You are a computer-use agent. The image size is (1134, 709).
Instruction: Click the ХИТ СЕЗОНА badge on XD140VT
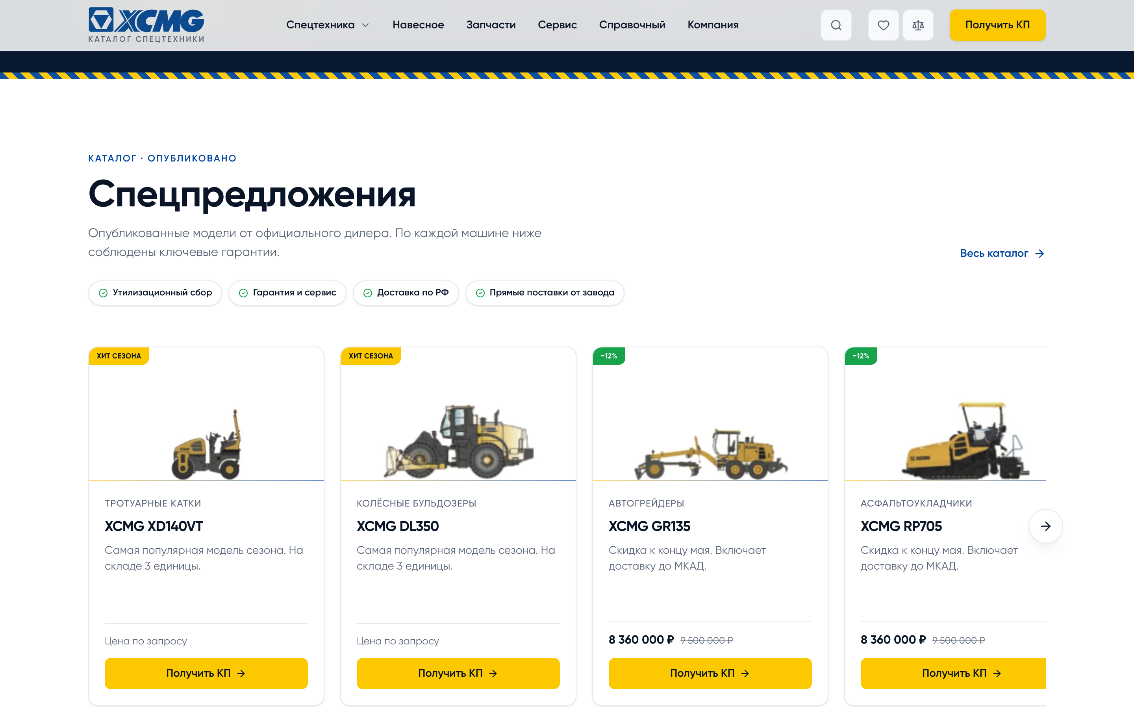119,356
